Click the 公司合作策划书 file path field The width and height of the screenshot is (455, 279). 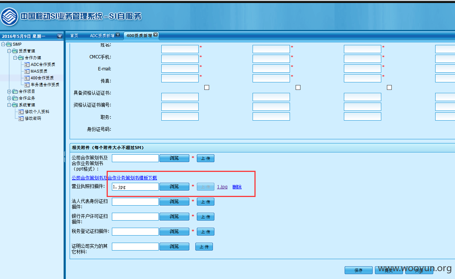pyautogui.click(x=135, y=158)
